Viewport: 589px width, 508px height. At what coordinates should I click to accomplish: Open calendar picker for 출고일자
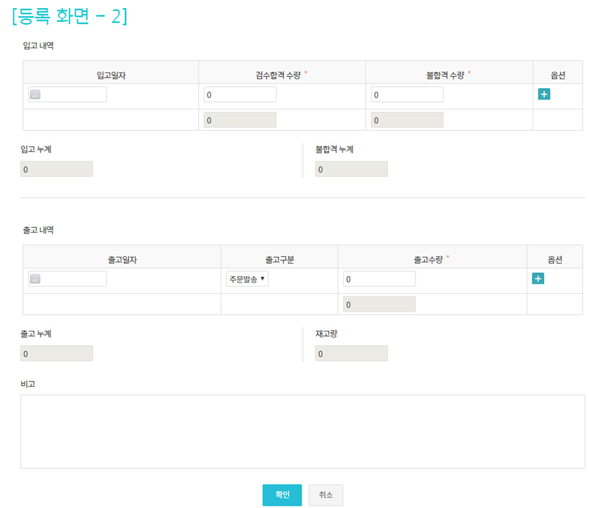click(x=35, y=279)
